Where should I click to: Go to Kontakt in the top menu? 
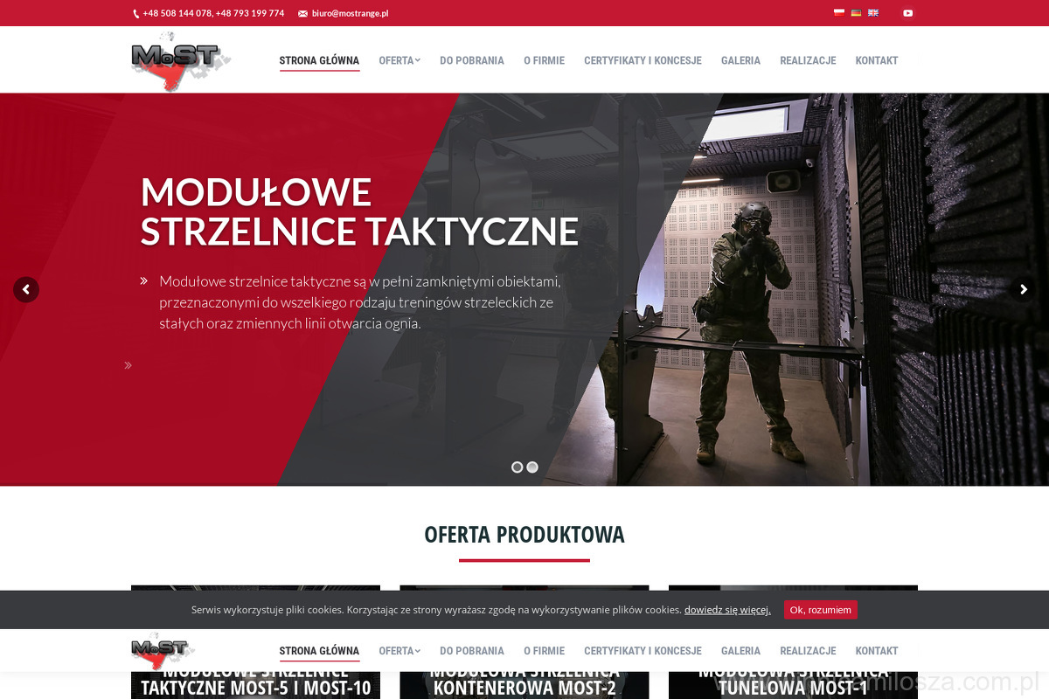(x=876, y=60)
